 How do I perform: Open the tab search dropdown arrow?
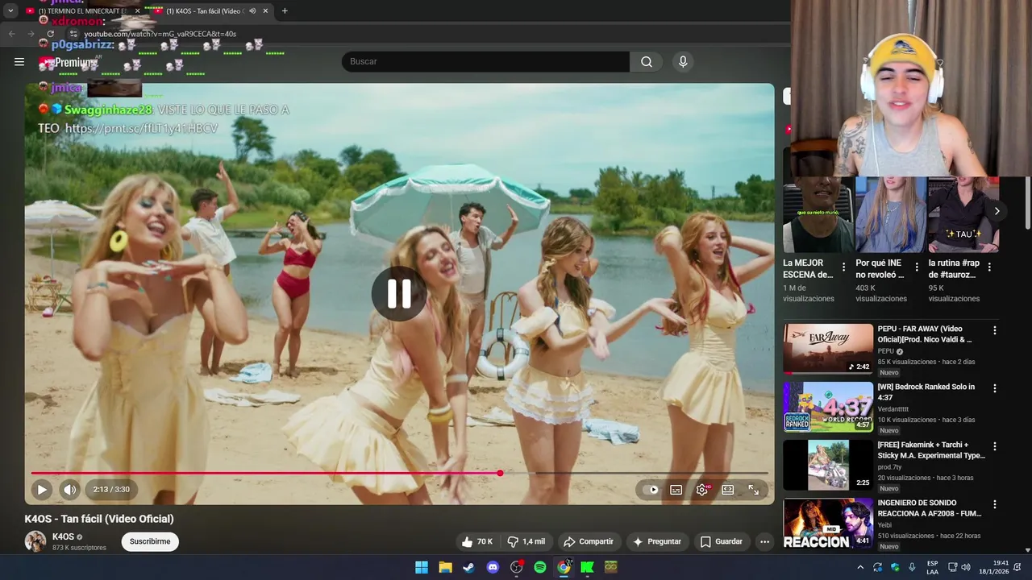click(10, 11)
